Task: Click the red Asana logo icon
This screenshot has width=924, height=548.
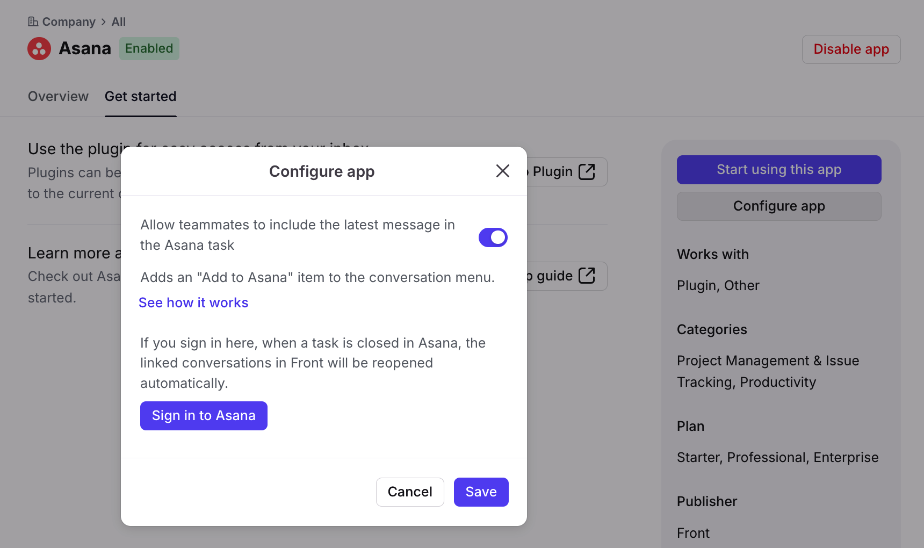Action: coord(39,49)
